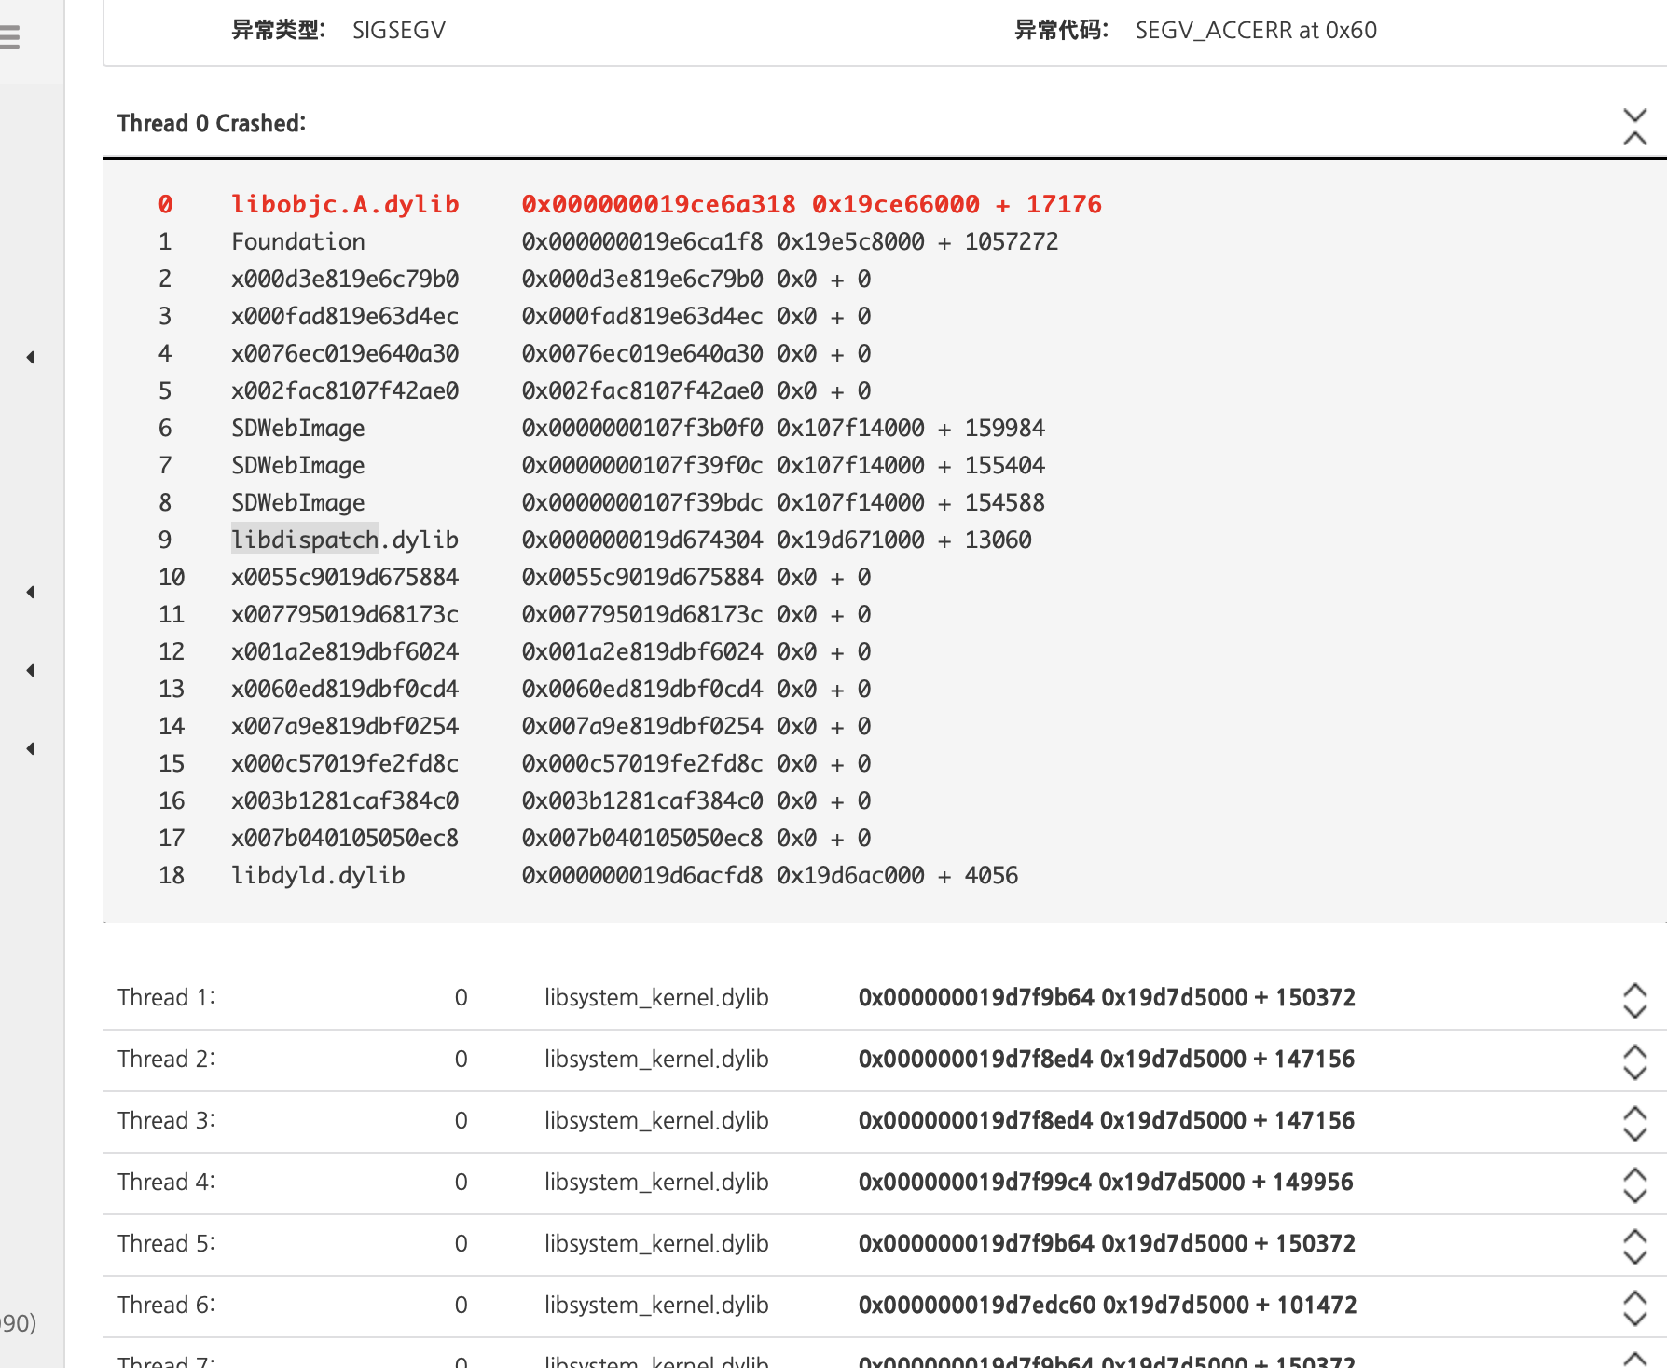Select the Foundation frame in the stack
1667x1368 pixels.
[x=298, y=241]
